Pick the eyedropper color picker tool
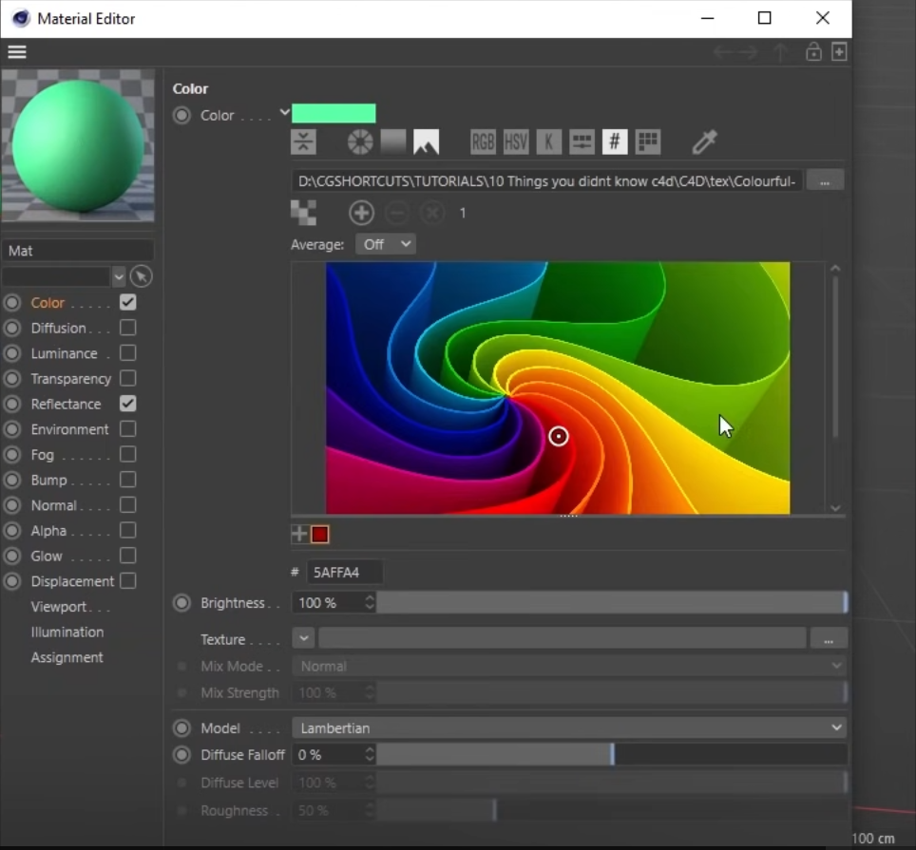Screen dimensions: 916x850 tap(704, 142)
